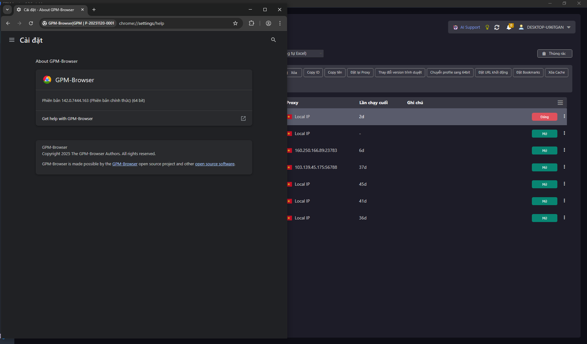Go back with the browser back arrow

(8, 23)
